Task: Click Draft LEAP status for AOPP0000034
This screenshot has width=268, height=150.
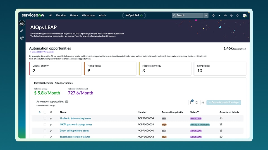Action: pos(196,119)
